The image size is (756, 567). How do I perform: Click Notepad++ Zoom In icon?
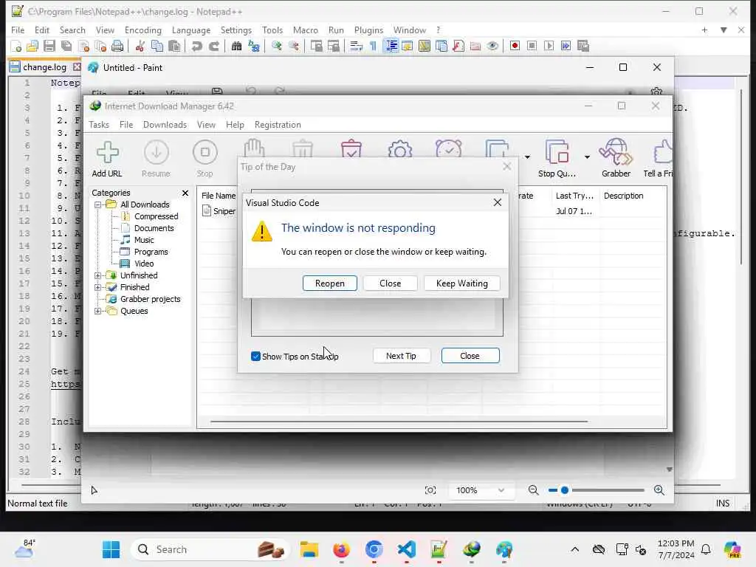click(277, 47)
